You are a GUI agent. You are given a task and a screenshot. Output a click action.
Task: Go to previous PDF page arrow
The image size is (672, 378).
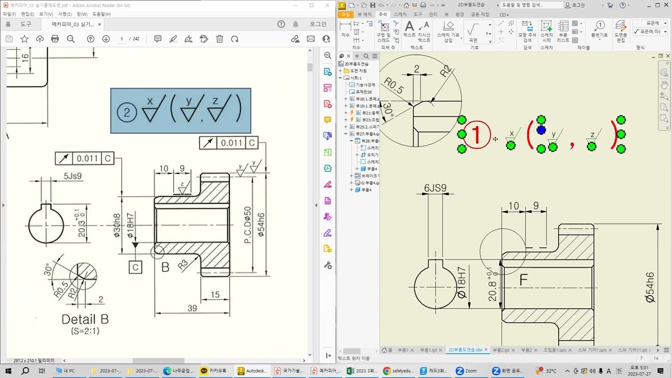pyautogui.click(x=90, y=39)
